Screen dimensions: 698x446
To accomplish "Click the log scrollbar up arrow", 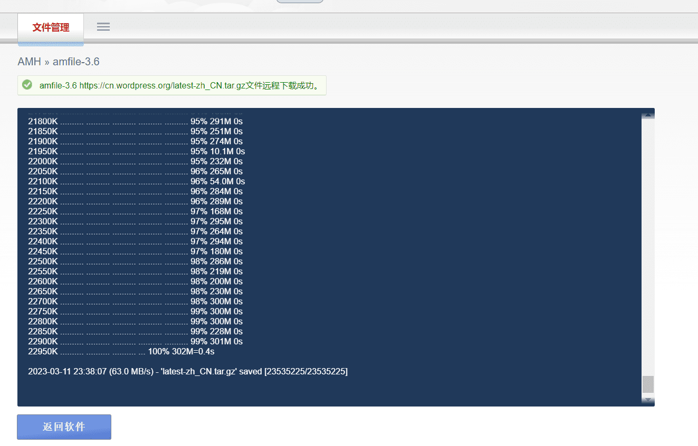I will click(x=647, y=116).
